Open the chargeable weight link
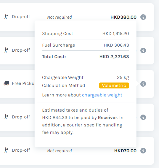Image resolution: width=159 pixels, height=168 pixels. coord(102,95)
